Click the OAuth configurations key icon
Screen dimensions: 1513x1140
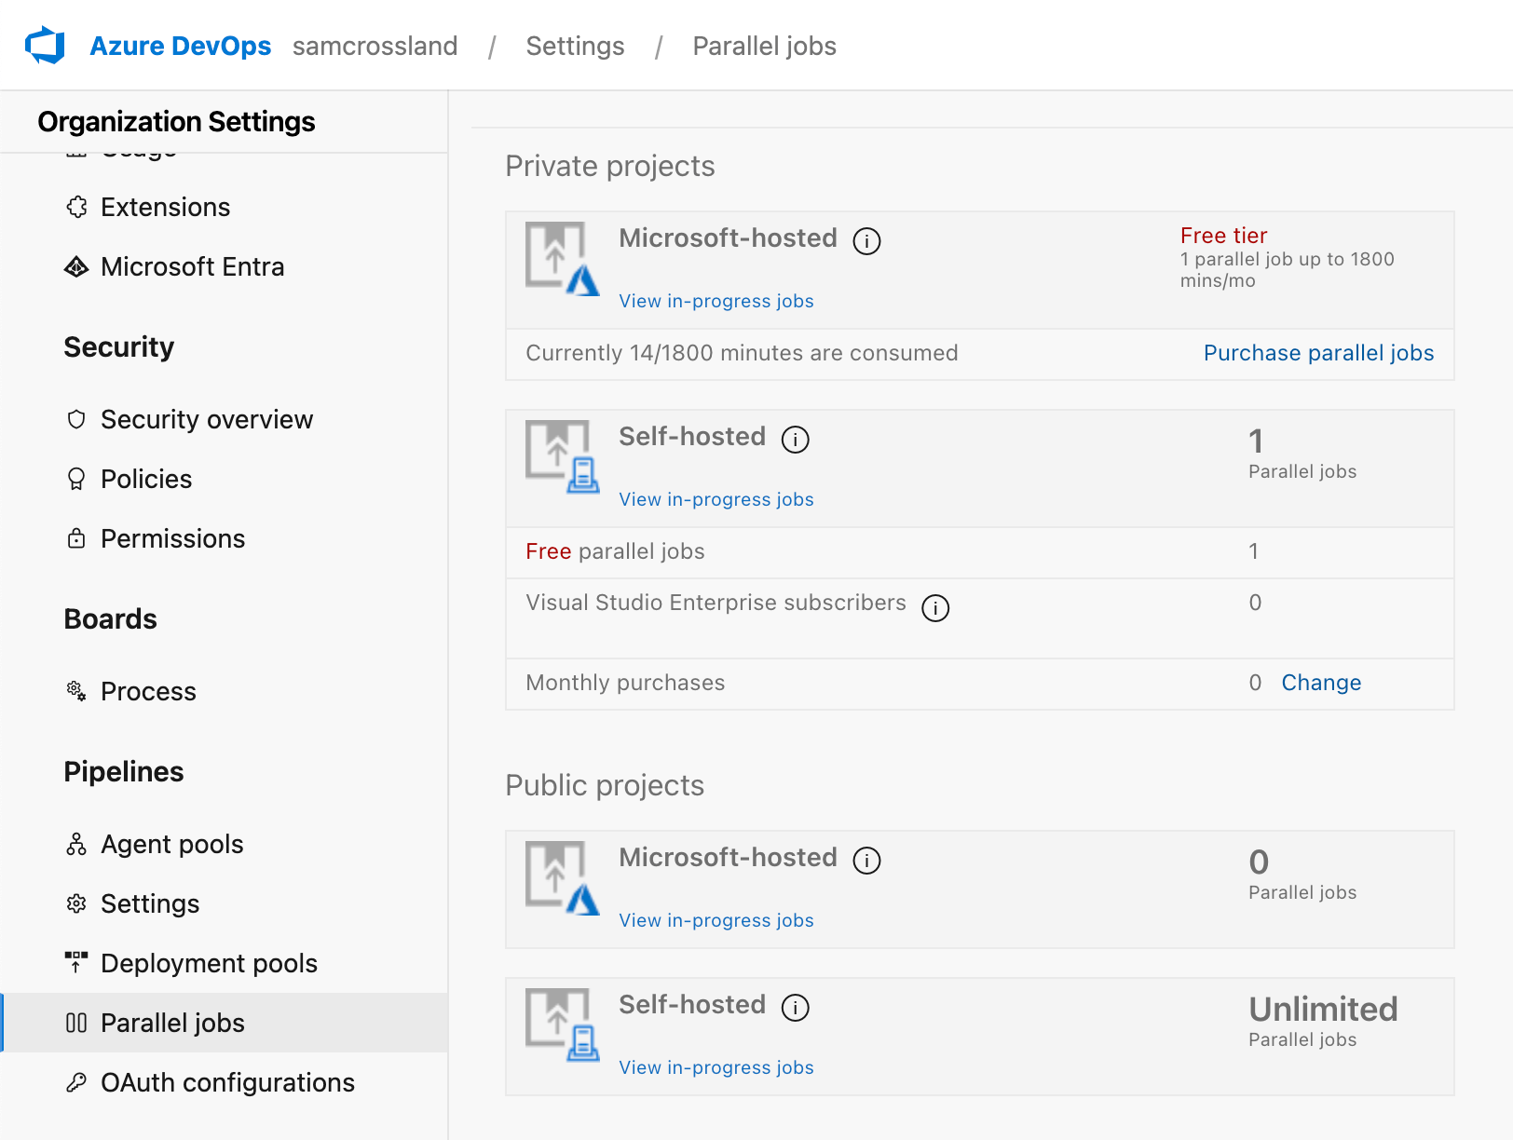pyautogui.click(x=76, y=1082)
